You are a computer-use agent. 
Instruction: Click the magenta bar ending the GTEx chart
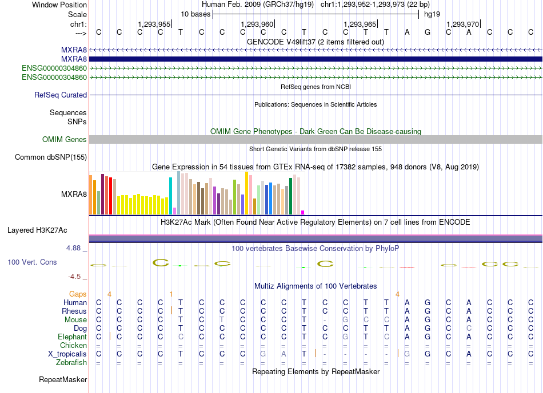[x=303, y=213]
